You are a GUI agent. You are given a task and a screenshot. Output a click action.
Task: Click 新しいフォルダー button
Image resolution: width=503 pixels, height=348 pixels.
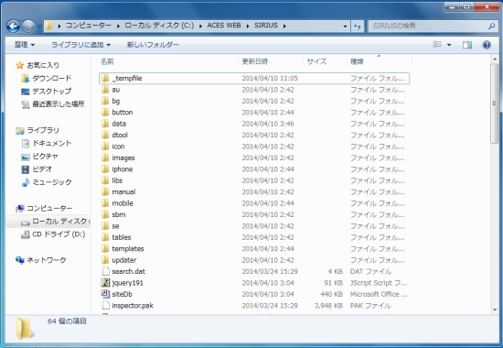coord(153,45)
